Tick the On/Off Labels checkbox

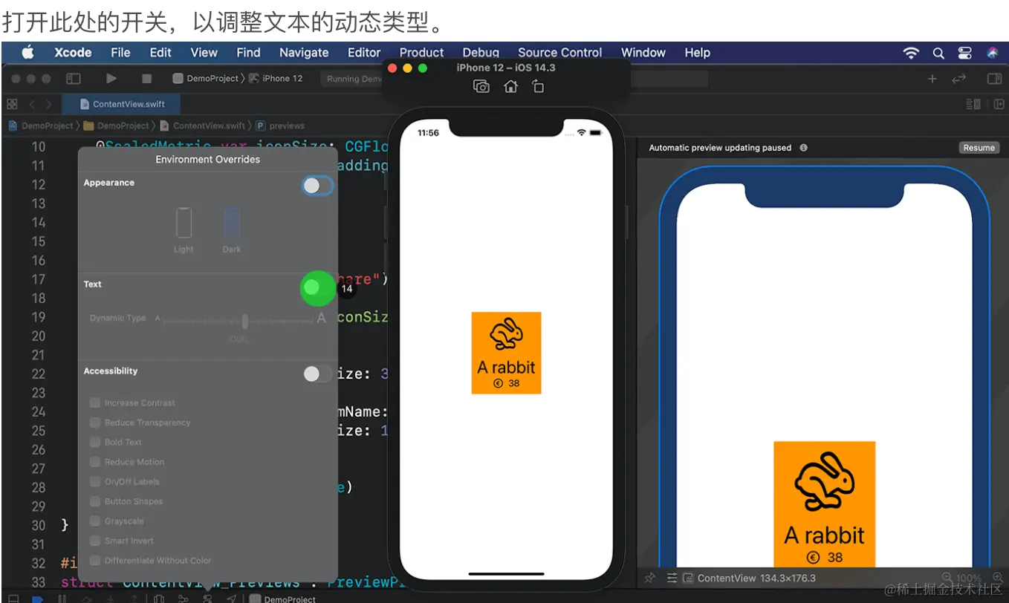[x=95, y=481]
